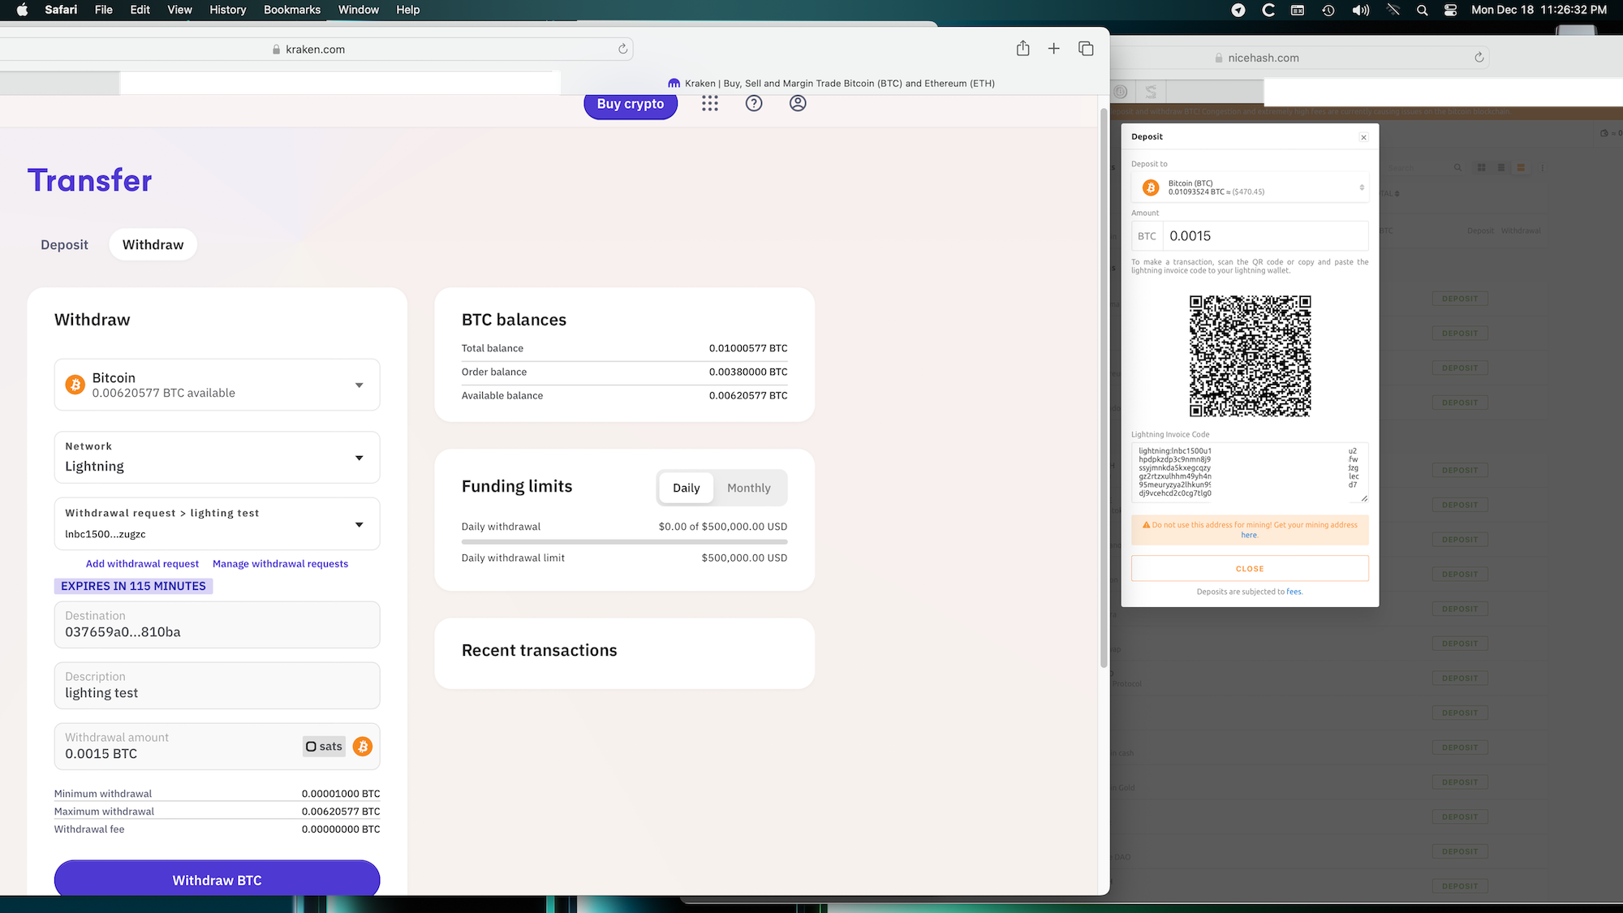Click the Daily withdrawal progress bar
The height and width of the screenshot is (913, 1623).
point(624,541)
